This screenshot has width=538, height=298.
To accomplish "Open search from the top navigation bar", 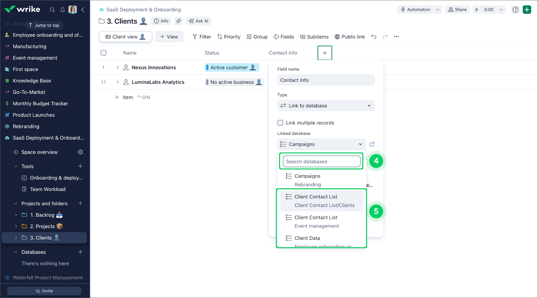I will pos(52,10).
